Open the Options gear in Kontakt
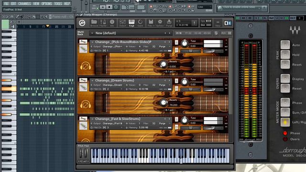Image resolution: width=306 pixels, height=172 pixels. click(x=160, y=23)
